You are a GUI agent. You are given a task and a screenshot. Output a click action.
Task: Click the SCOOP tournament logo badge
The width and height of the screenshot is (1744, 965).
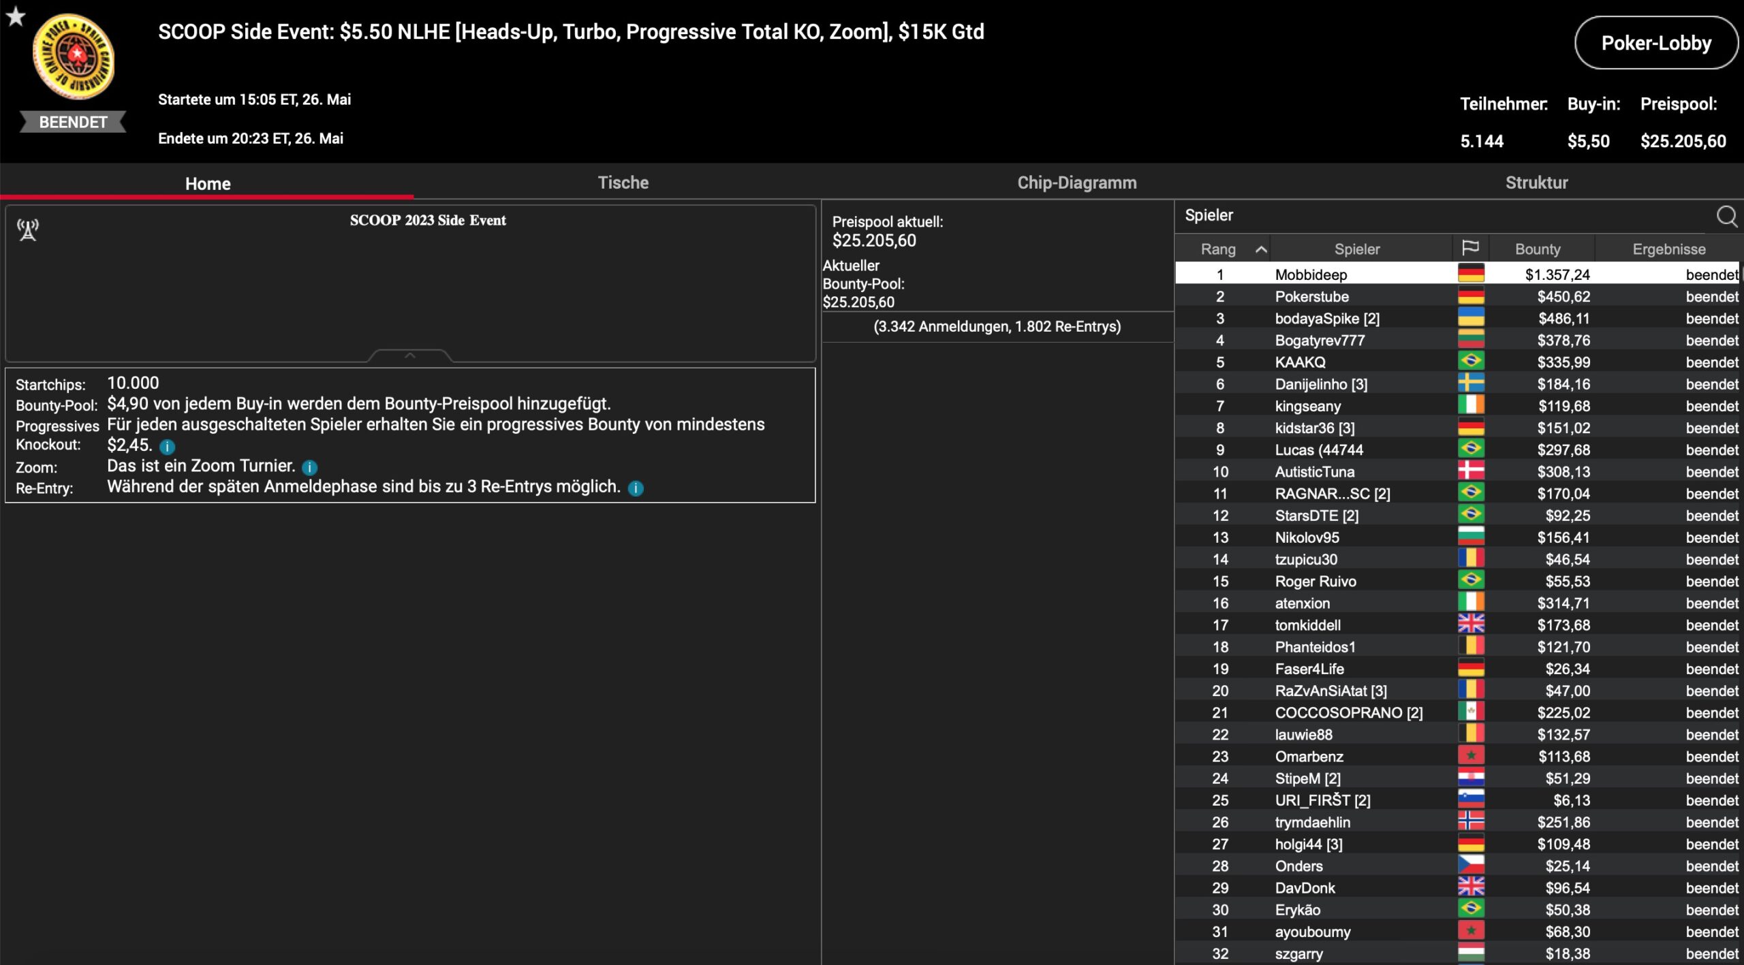[74, 57]
